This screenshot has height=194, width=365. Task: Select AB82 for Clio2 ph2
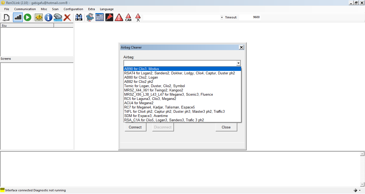pos(183,82)
